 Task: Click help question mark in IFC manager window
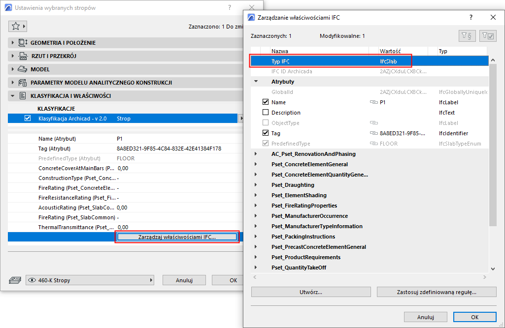(471, 17)
